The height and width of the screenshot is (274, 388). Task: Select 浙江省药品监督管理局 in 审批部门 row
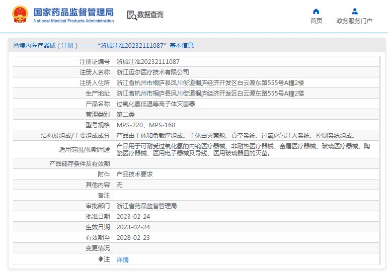coord(146,206)
